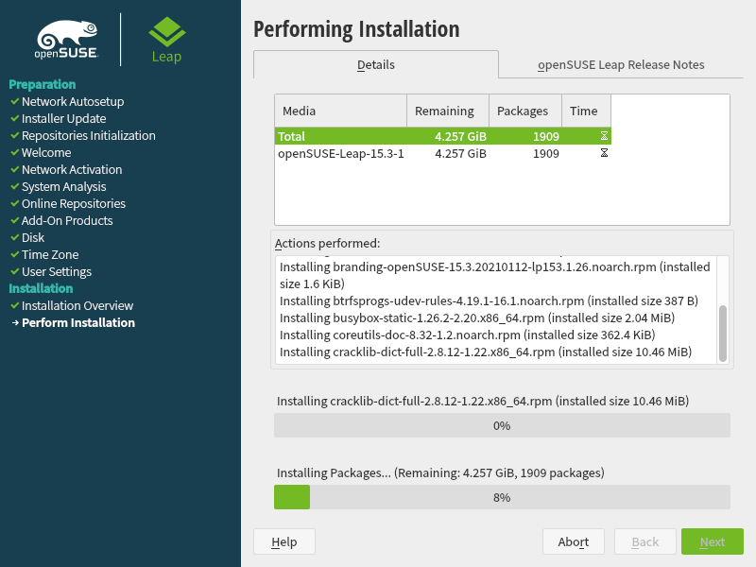756x567 pixels.
Task: Sort by the Remaining column header
Action: pos(447,111)
